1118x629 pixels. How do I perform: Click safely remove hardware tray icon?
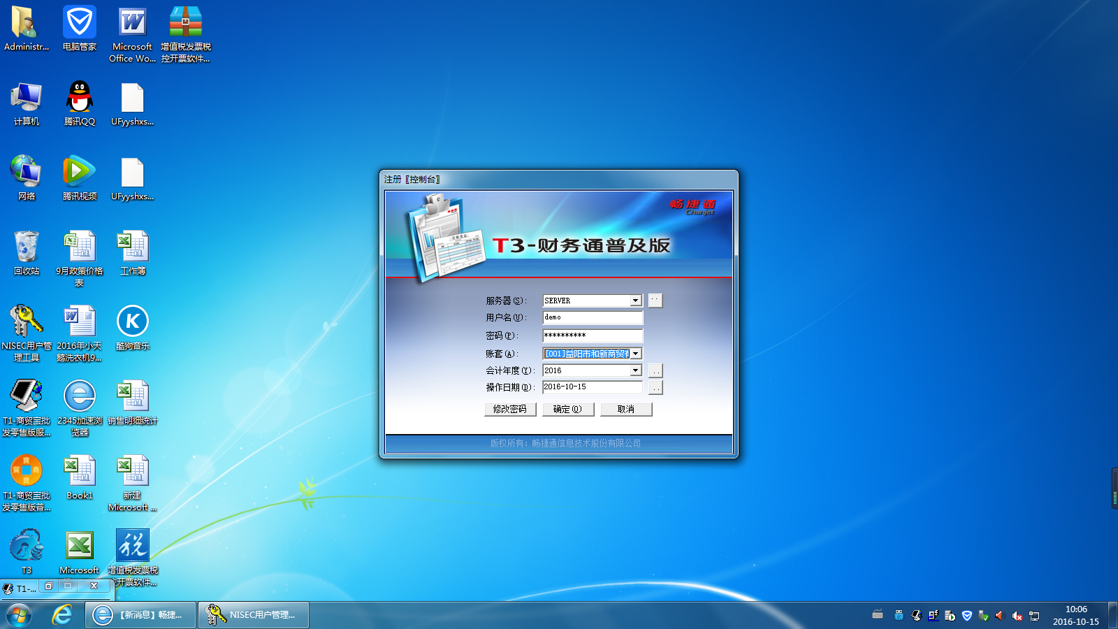pyautogui.click(x=984, y=616)
